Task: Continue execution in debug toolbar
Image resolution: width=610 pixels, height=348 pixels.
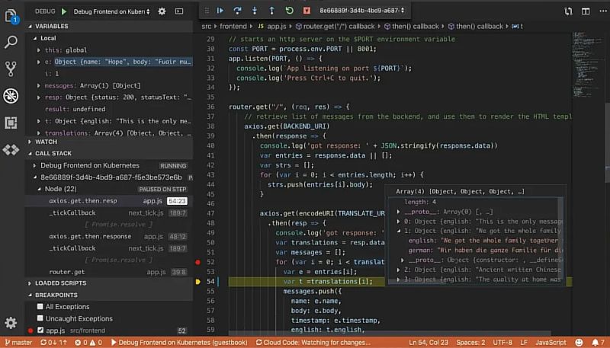Action: 220,11
